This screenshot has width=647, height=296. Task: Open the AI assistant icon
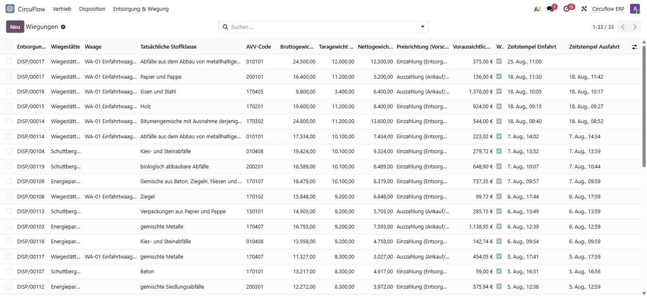(537, 9)
